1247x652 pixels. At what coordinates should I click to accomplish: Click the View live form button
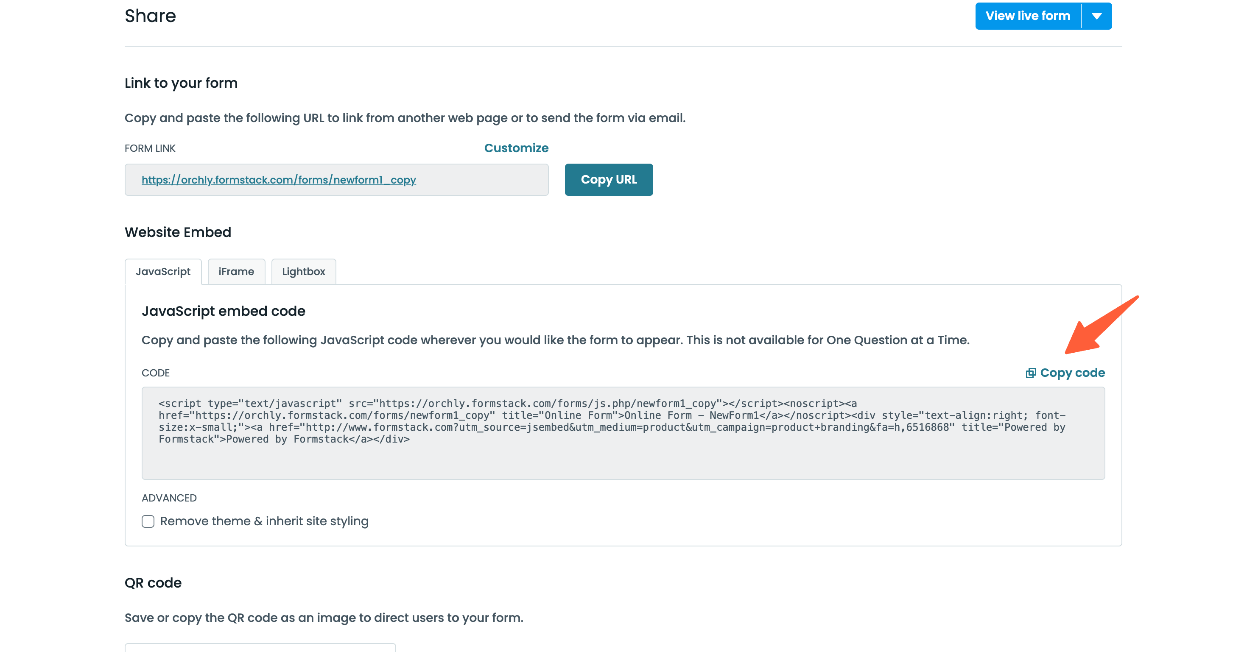[x=1028, y=16]
